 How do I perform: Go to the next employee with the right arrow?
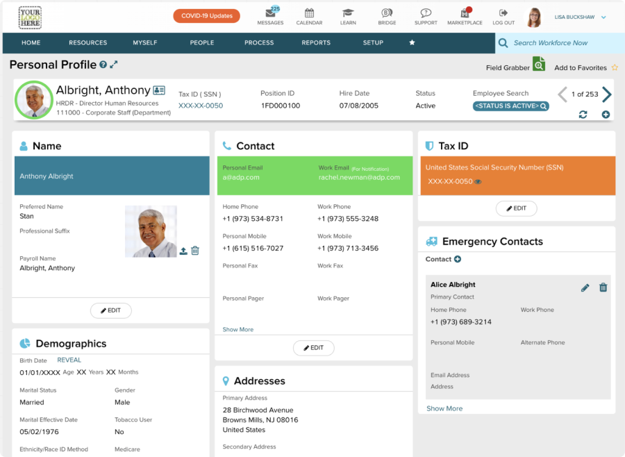coord(607,94)
